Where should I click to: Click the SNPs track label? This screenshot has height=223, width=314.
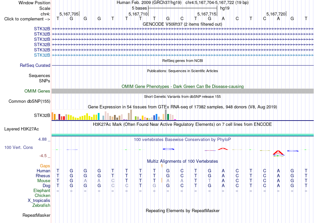point(45,81)
